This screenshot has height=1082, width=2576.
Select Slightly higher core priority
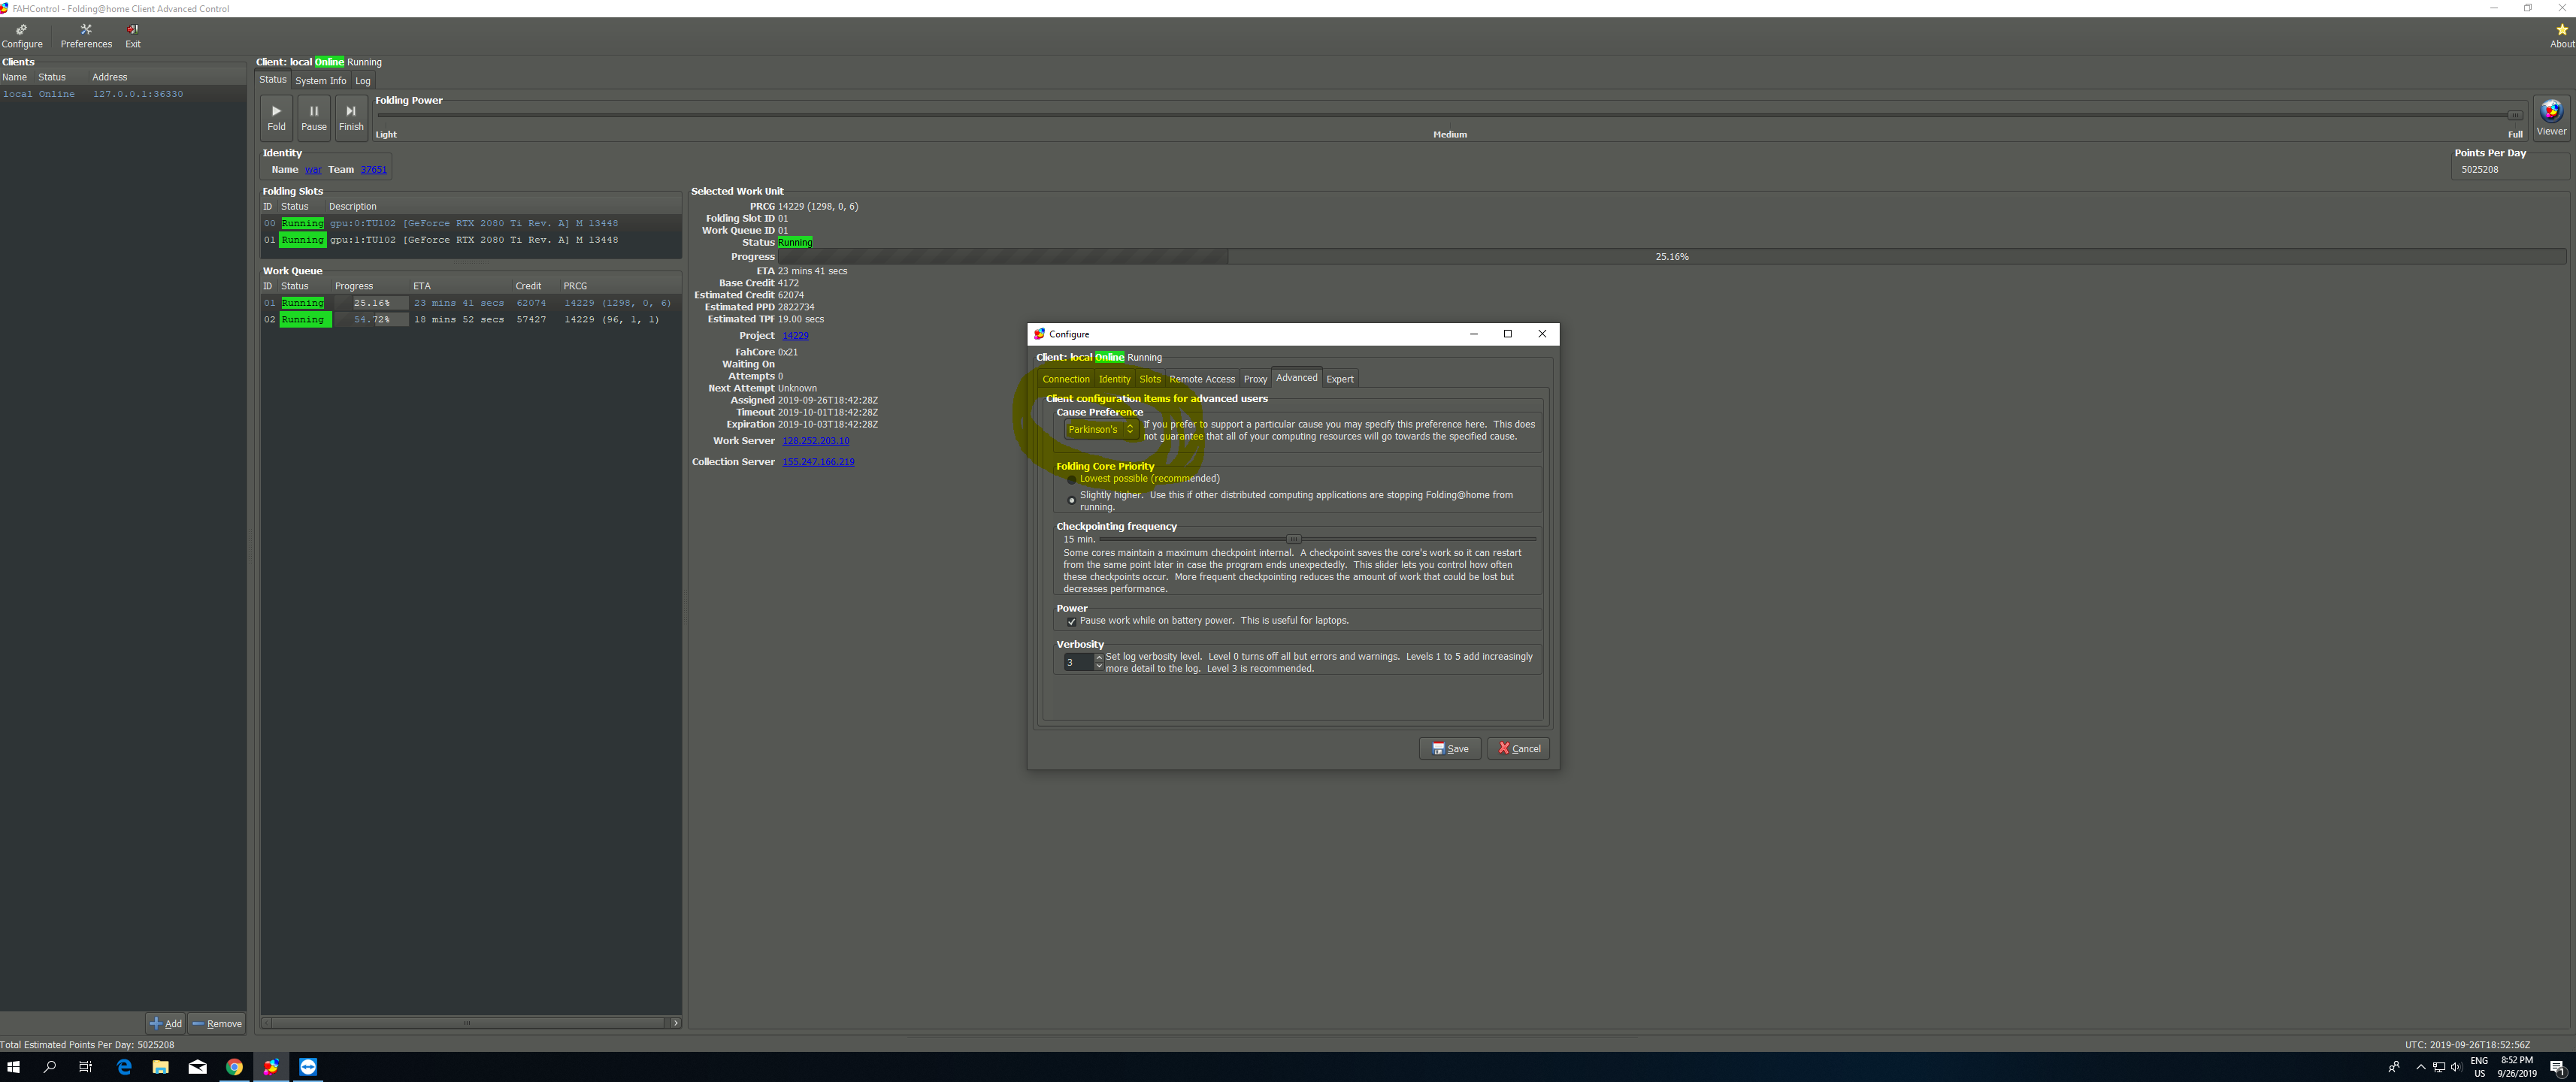1071,500
